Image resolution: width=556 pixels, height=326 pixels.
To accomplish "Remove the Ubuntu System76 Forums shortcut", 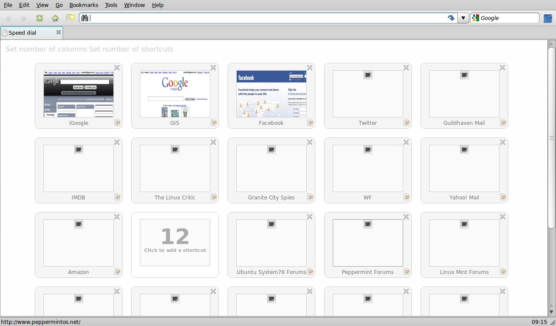I will tap(310, 217).
